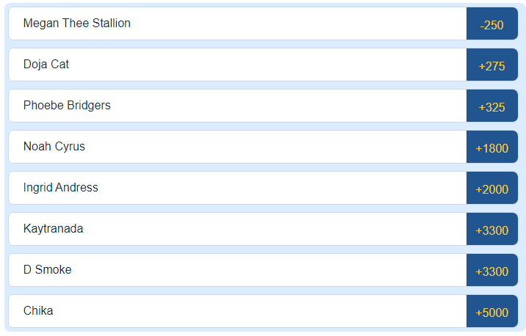Select the D Smoke name label
Screen dimensions: 526x336
47,270
